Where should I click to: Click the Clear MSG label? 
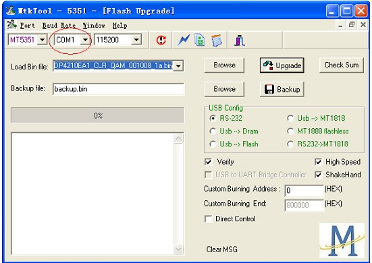click(x=221, y=250)
